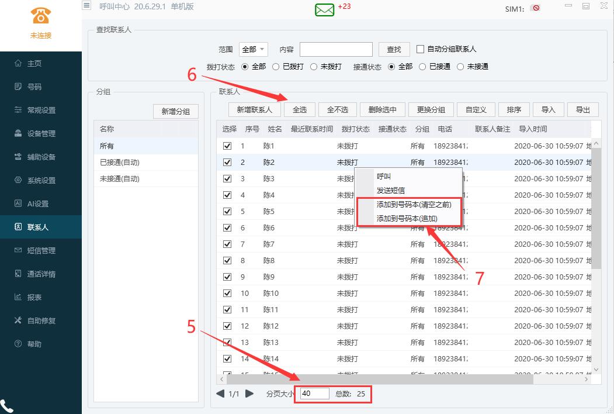
Task: Click 全不选 deselect all button
Action: (338, 110)
